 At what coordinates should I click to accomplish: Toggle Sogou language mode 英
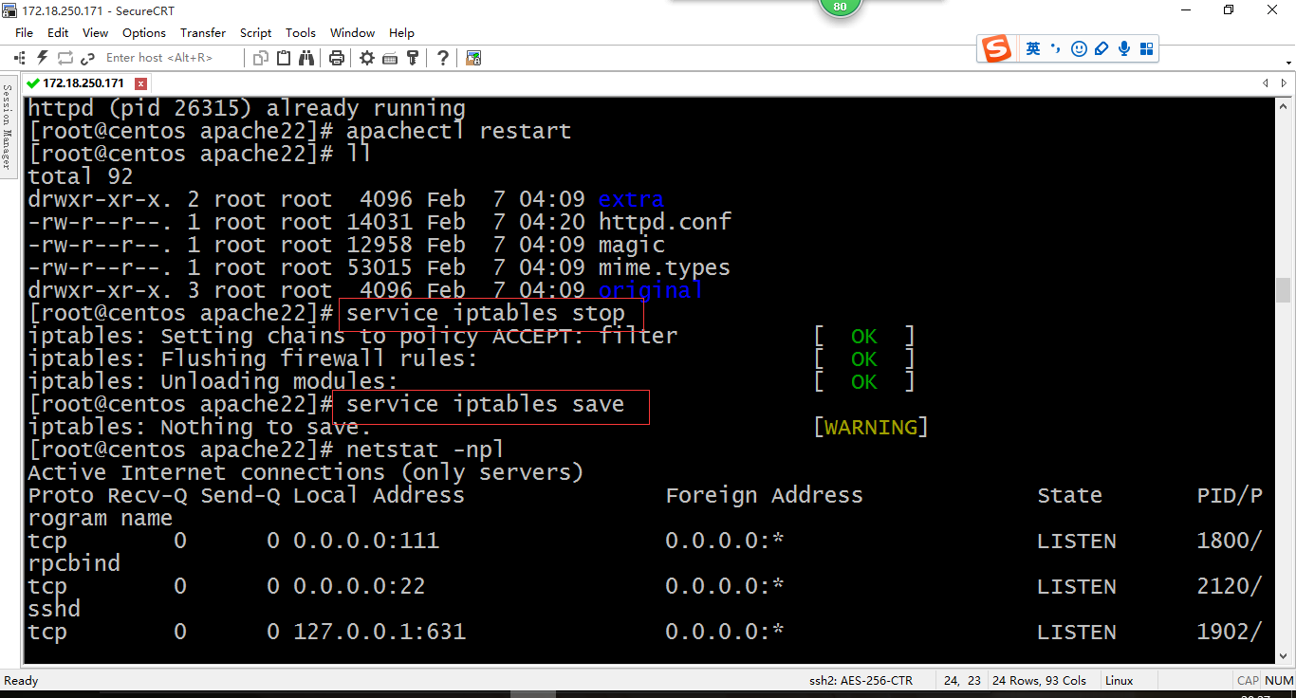click(1033, 48)
